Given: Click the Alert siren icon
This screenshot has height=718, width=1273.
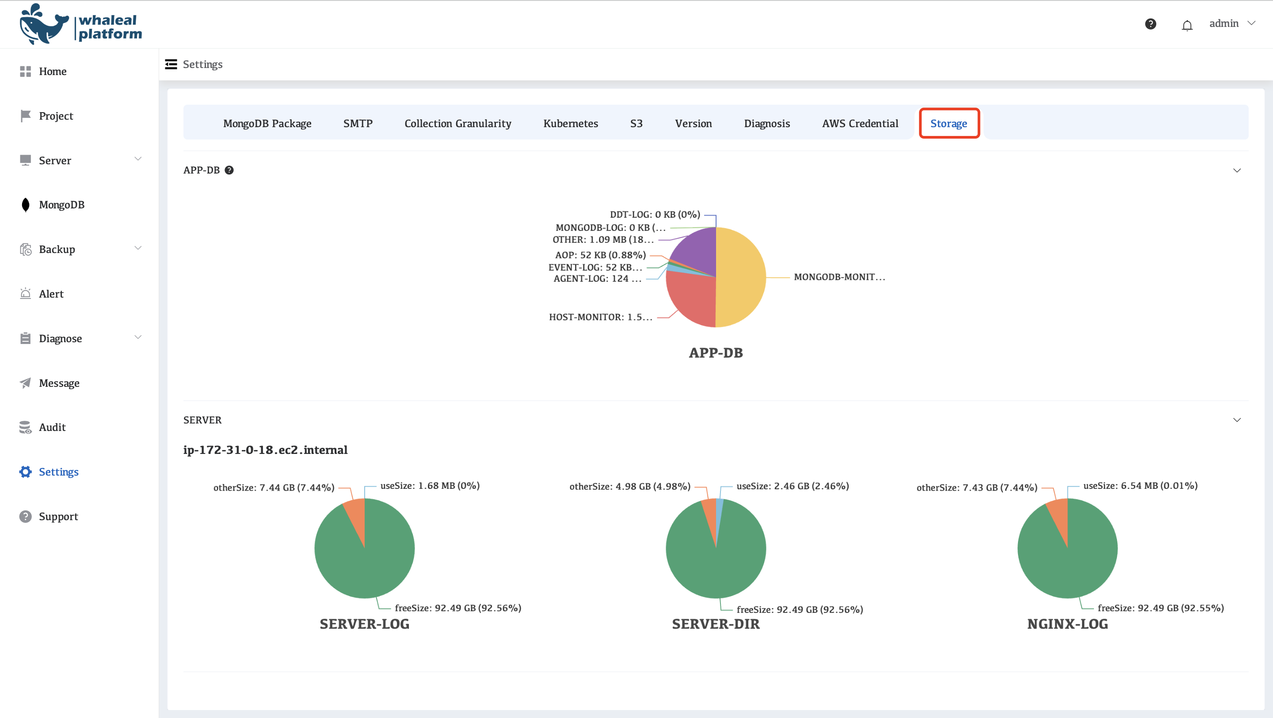Looking at the screenshot, I should point(25,294).
